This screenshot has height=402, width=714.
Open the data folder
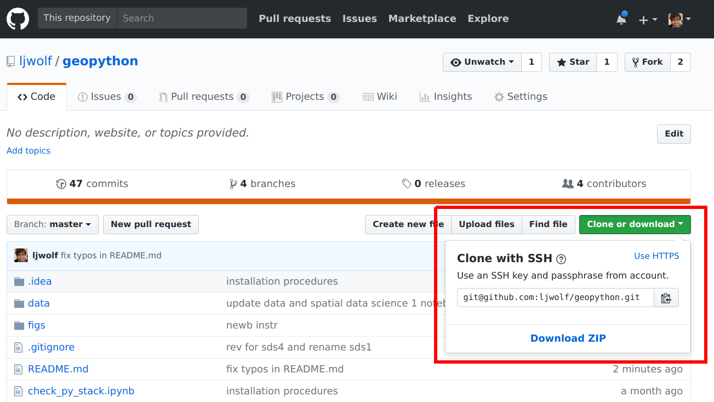click(x=39, y=303)
